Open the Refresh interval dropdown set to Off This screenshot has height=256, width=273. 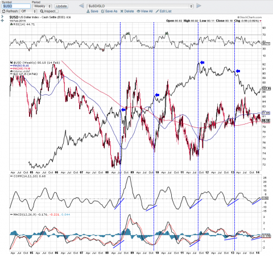[x=28, y=11]
